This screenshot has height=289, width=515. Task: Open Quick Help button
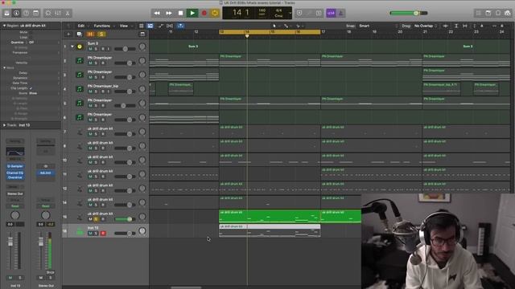coord(26,13)
